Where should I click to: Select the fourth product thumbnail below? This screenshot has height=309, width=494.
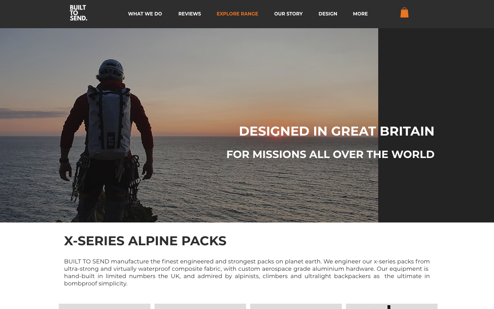(392, 306)
